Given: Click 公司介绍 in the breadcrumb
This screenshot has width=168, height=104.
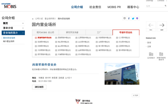Looking at the screenshot, I should (x=39, y=19).
